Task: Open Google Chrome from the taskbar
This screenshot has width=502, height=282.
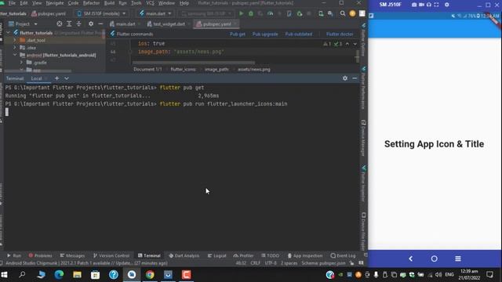Action: (x=150, y=275)
